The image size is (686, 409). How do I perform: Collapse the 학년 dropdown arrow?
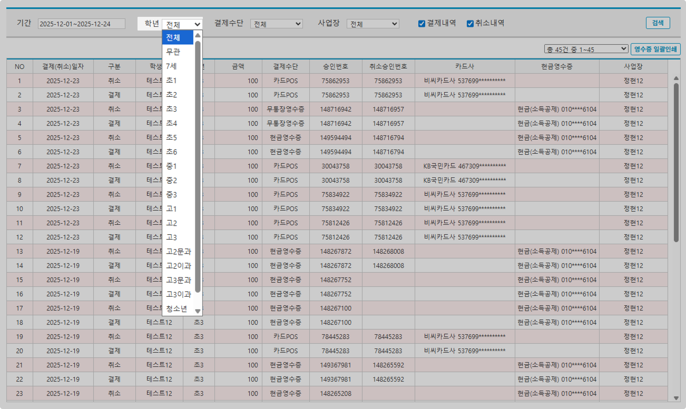[x=197, y=24]
